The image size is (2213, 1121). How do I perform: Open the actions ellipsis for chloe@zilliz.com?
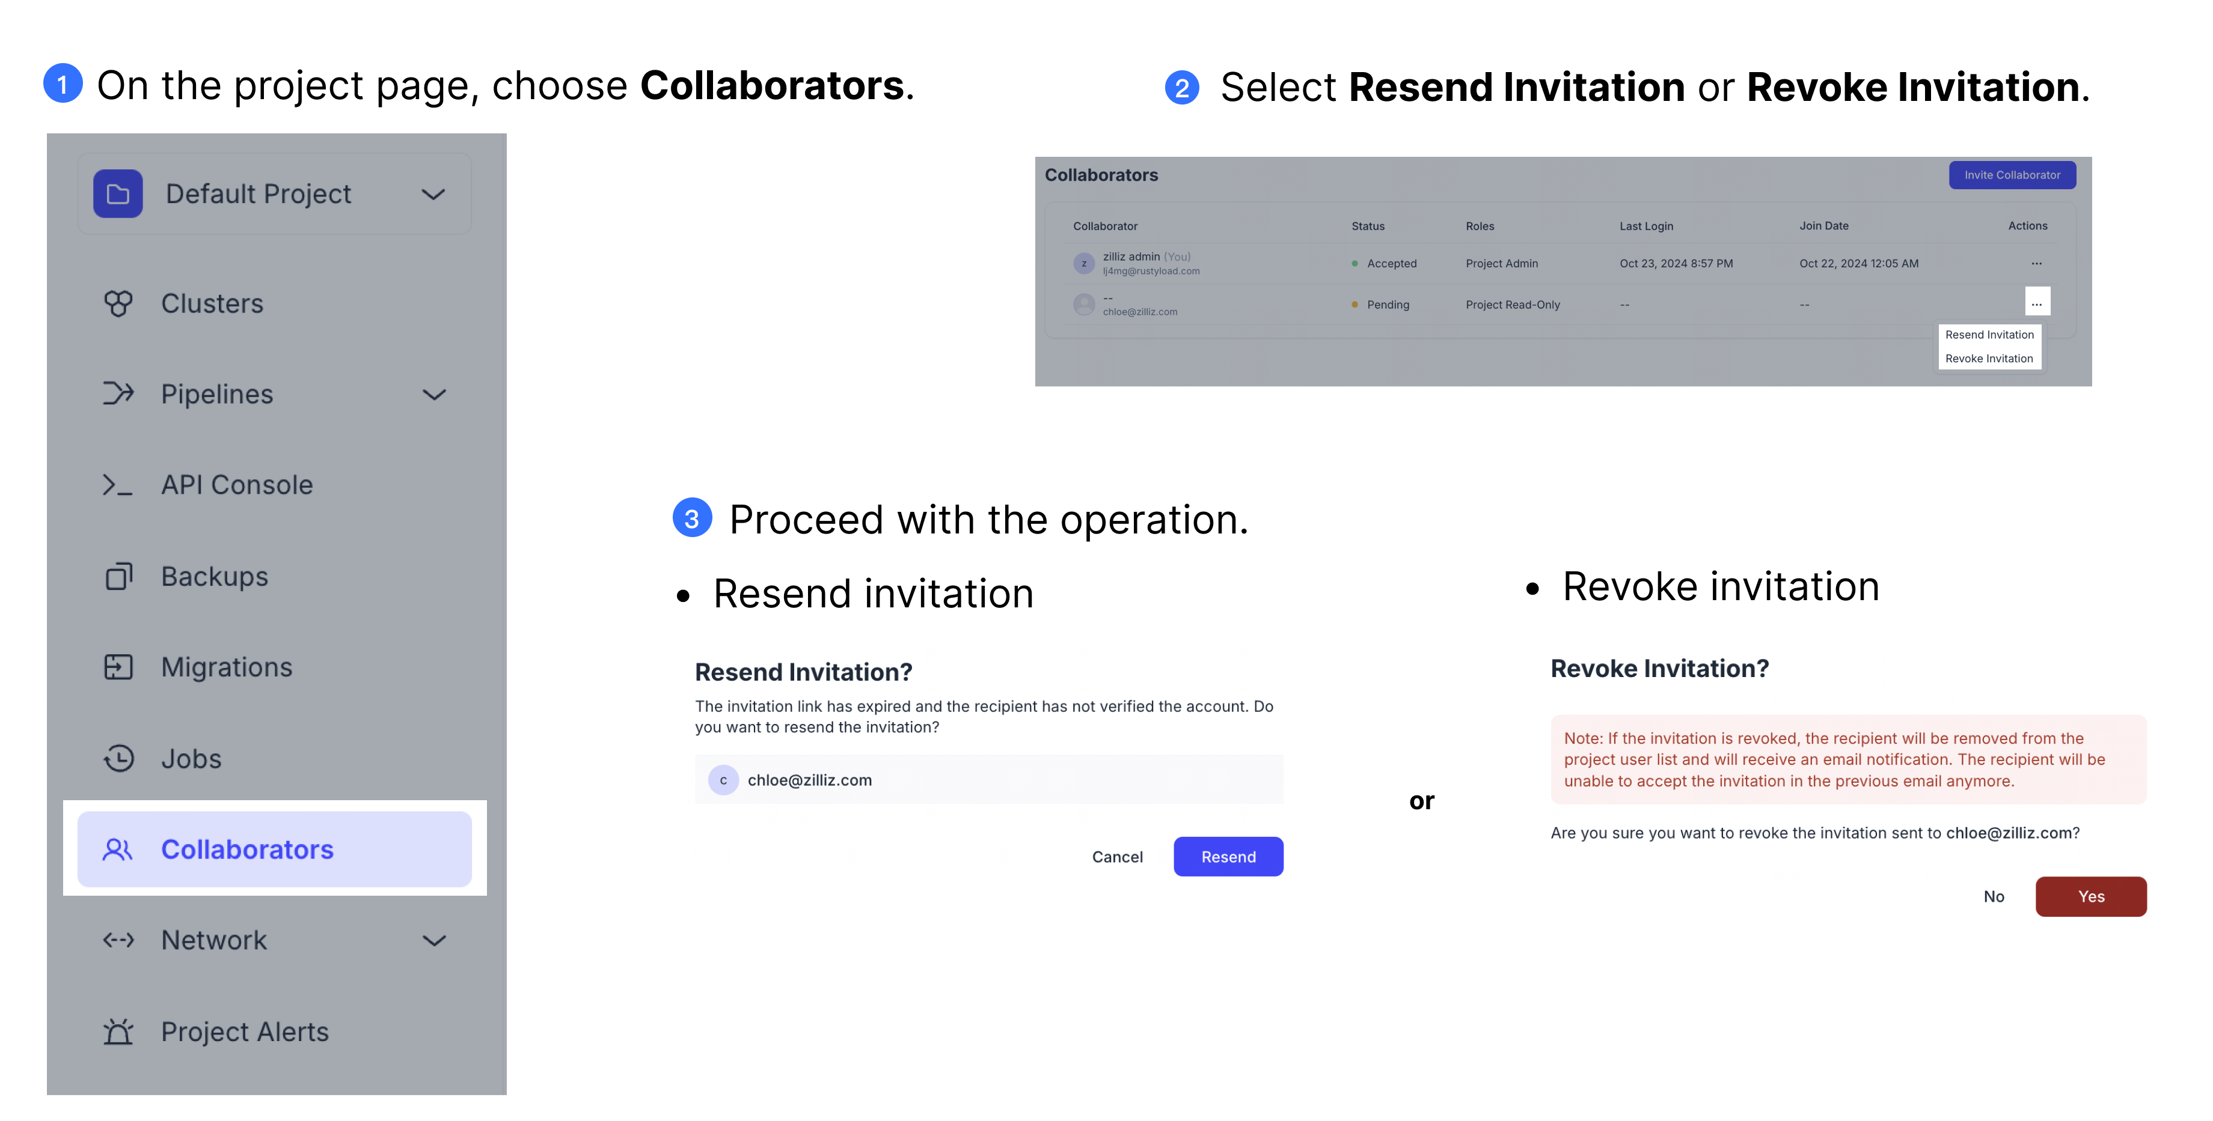2037,302
